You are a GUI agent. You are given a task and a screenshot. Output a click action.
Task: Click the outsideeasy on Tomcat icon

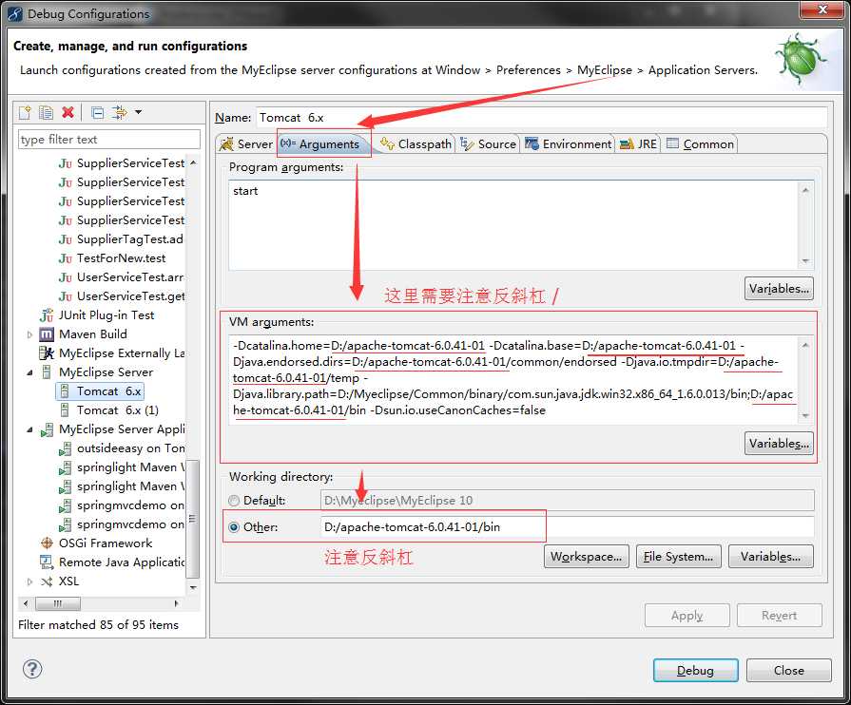pos(65,448)
